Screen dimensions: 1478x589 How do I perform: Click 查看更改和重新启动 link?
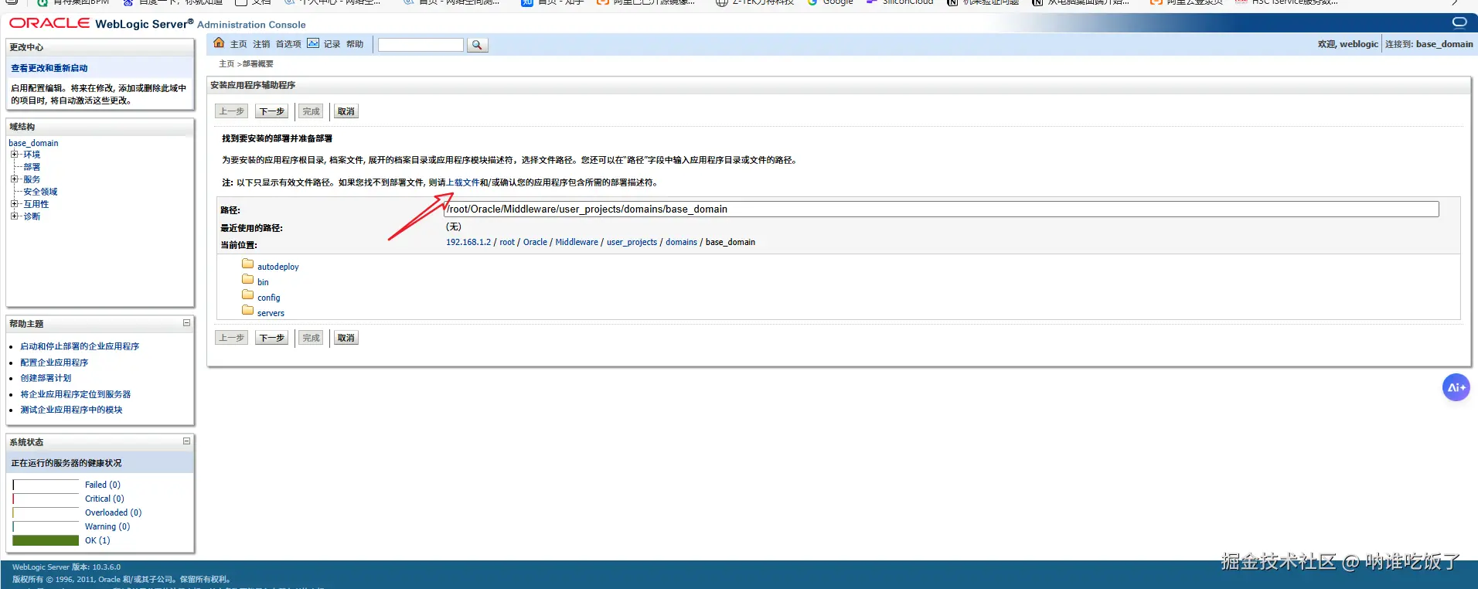[x=49, y=68]
